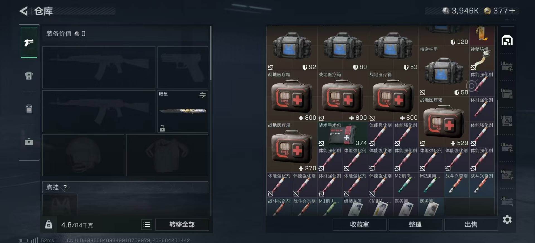Select the weapons pistol tab in left sidebar
Image resolution: width=535 pixels, height=243 pixels.
(x=29, y=42)
